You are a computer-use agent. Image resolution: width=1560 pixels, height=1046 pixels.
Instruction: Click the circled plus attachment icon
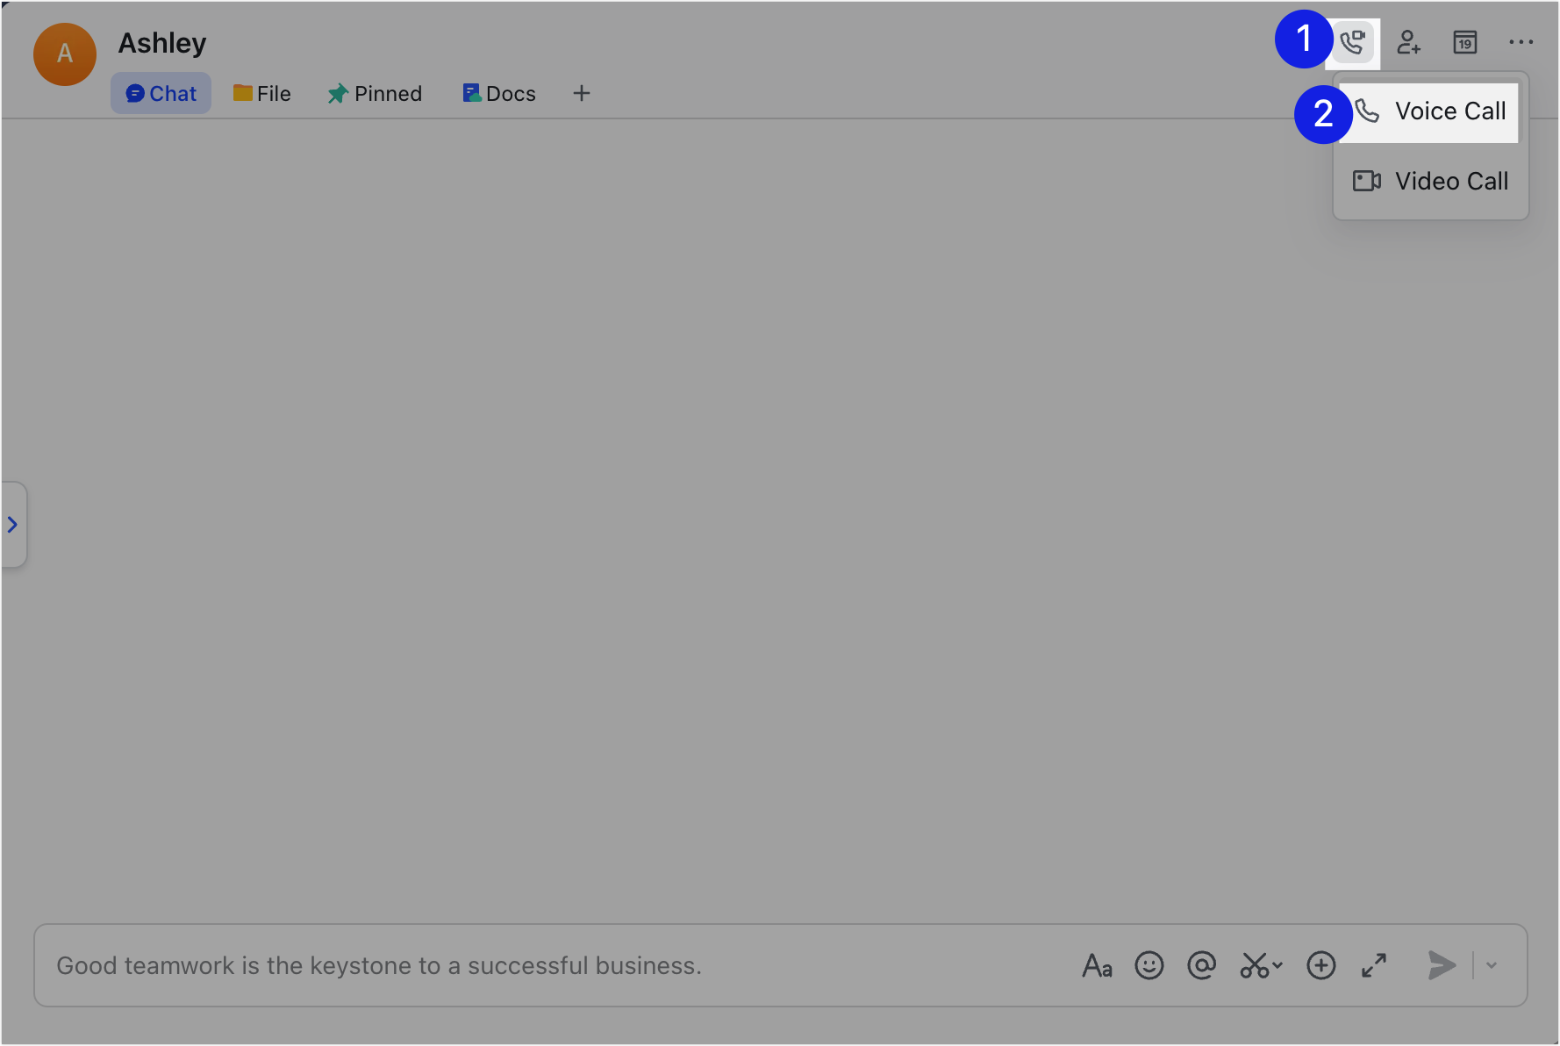click(x=1320, y=965)
